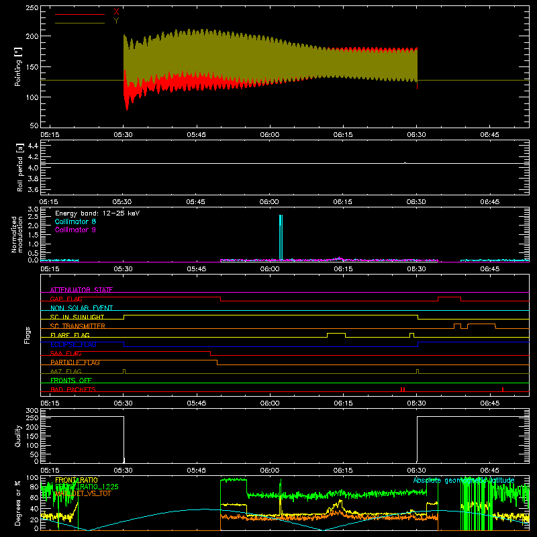Click the red BAD_PACKETS tick near 06:45

point(502,389)
